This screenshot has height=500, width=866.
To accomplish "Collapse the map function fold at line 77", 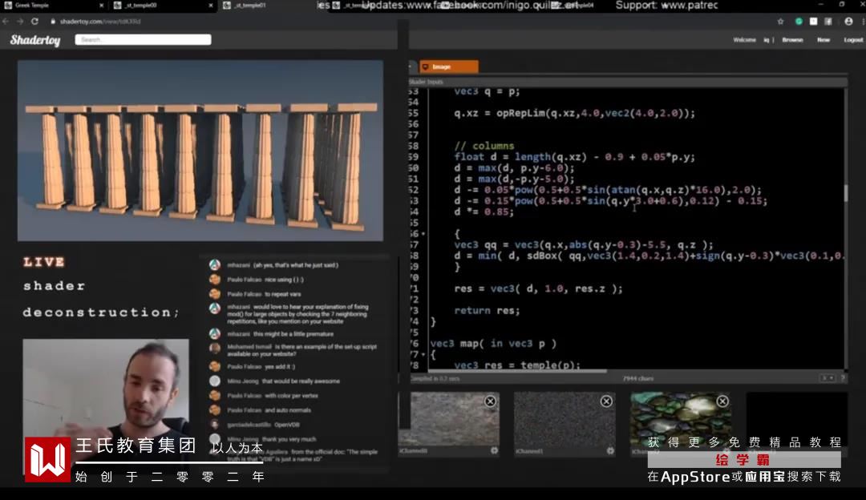I will coord(423,354).
